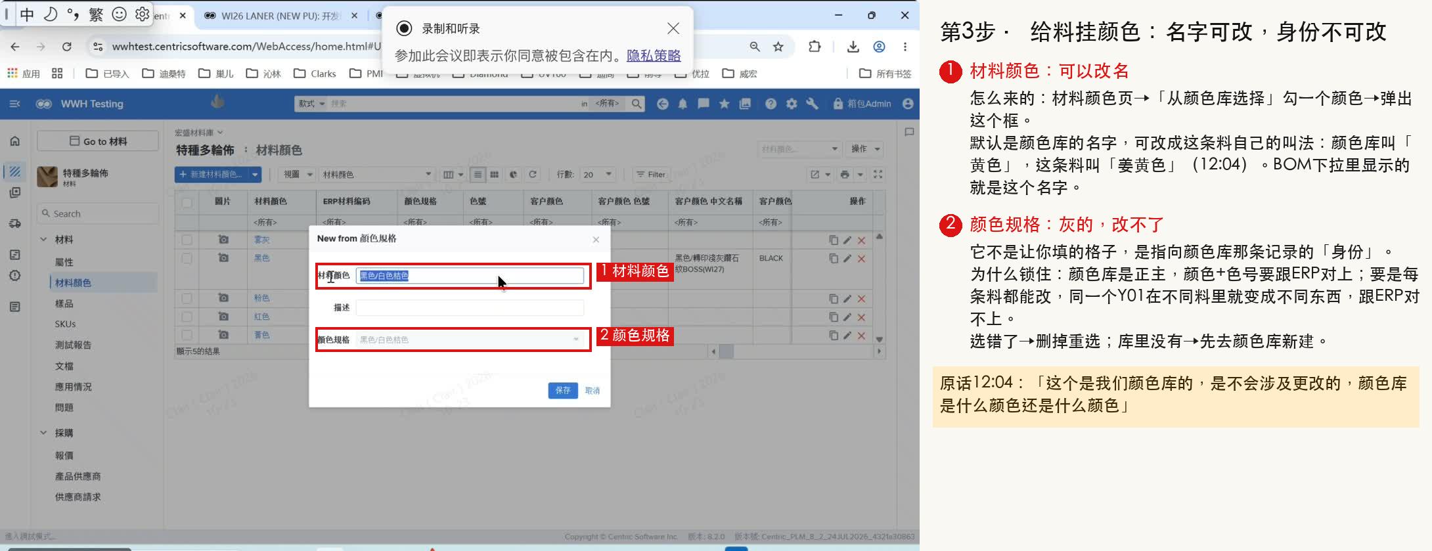Click the sidebar Search field
1432x551 pixels.
(x=98, y=214)
